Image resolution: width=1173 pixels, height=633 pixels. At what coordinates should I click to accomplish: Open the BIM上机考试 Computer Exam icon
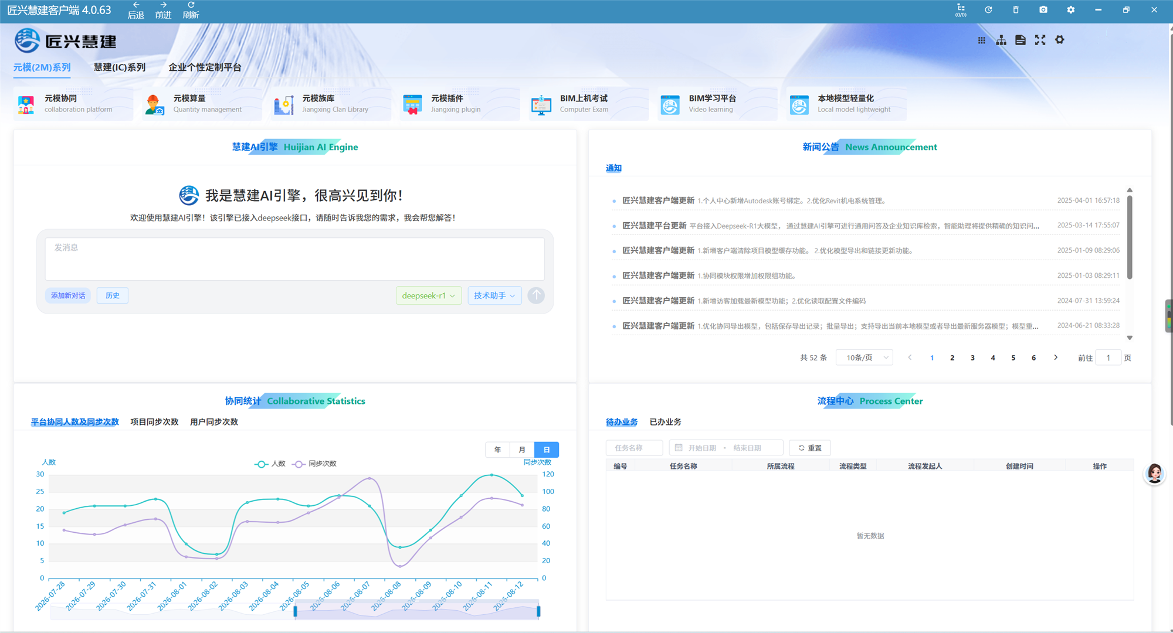541,104
